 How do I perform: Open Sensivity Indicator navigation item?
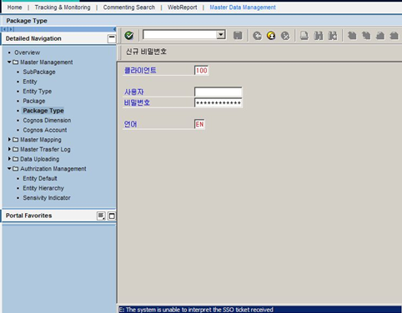(47, 198)
